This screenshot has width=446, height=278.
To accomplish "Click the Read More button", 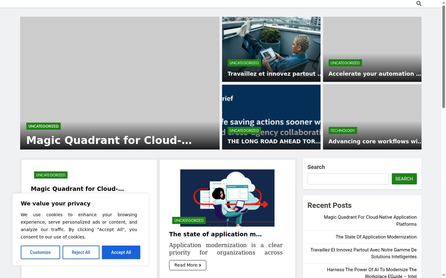I will click(188, 265).
